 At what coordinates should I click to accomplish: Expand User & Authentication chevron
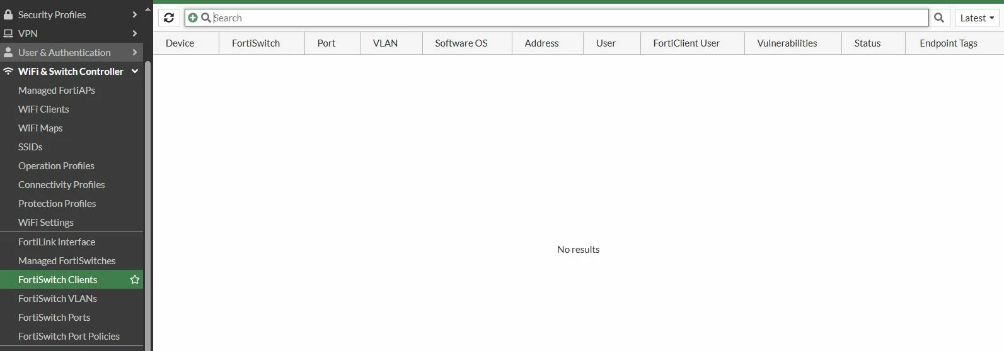coord(134,52)
